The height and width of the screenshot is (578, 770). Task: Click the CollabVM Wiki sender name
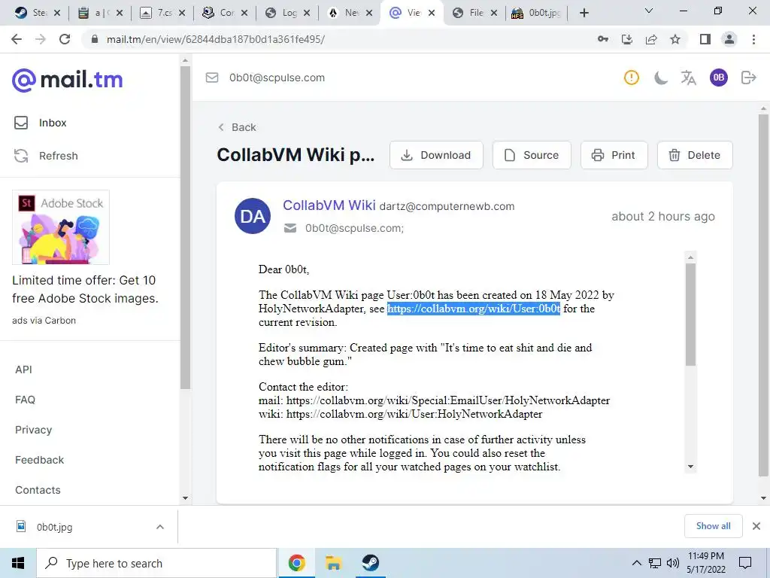(x=329, y=205)
